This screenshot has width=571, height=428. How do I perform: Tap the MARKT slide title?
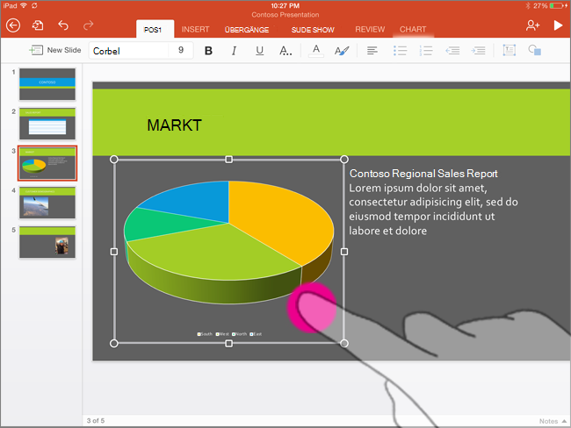(x=174, y=125)
